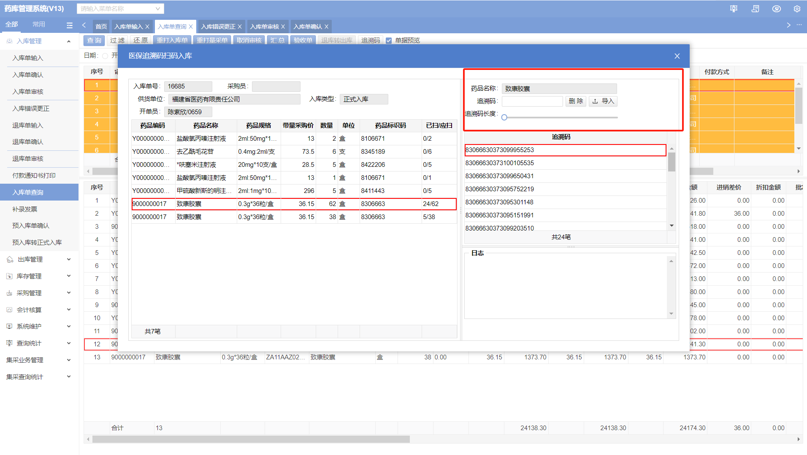Expand the 系统维护 section chevron
Image resolution: width=807 pixels, height=455 pixels.
pyautogui.click(x=69, y=327)
